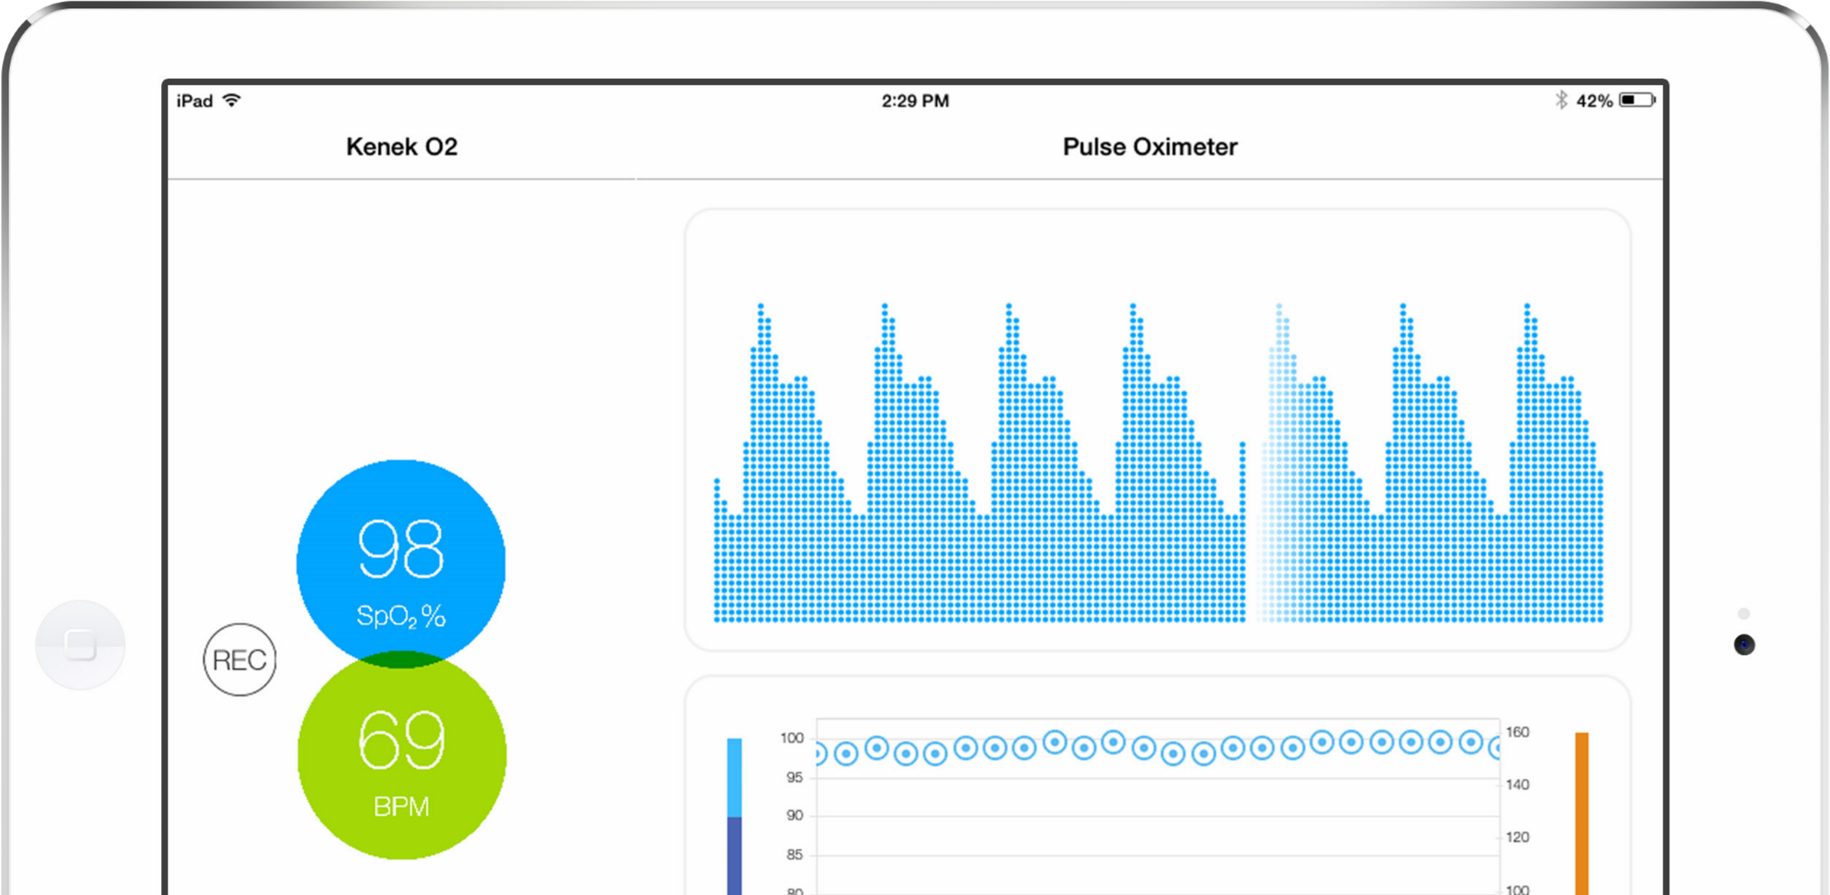Click the iPad carrier label
This screenshot has width=1830, height=895.
(x=195, y=101)
